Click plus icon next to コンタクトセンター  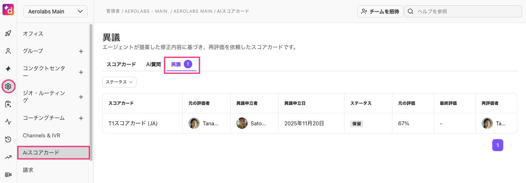(x=81, y=72)
